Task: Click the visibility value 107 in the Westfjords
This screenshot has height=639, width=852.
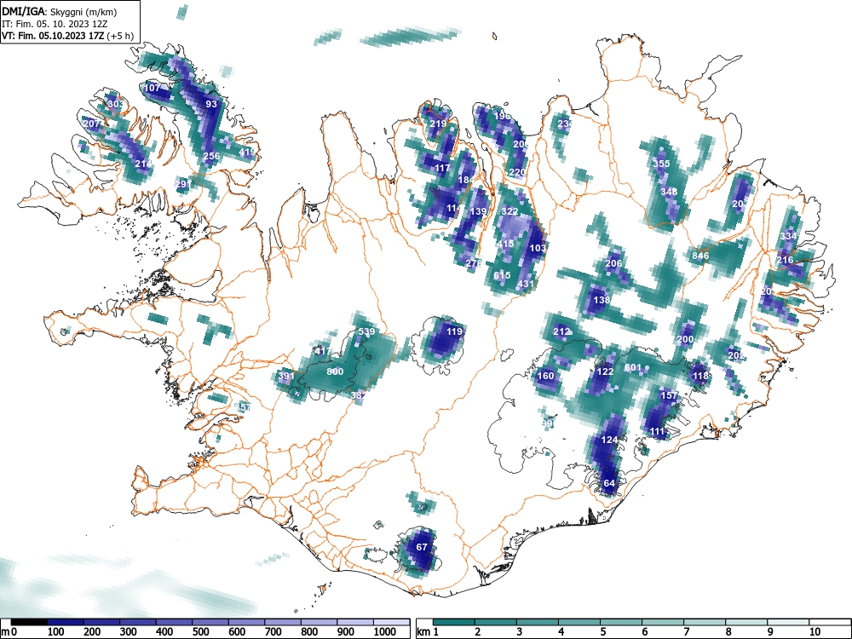Action: pyautogui.click(x=153, y=88)
